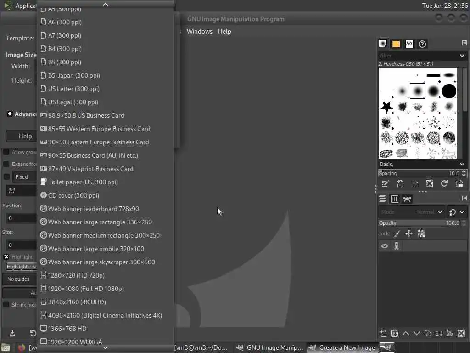470x353 pixels.
Task: Open the No guides dropdown
Action: [20, 279]
